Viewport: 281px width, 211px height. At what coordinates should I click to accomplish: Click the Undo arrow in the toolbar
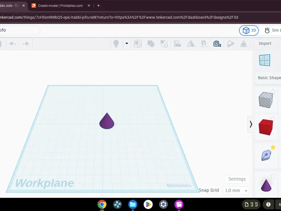pyautogui.click(x=13, y=44)
